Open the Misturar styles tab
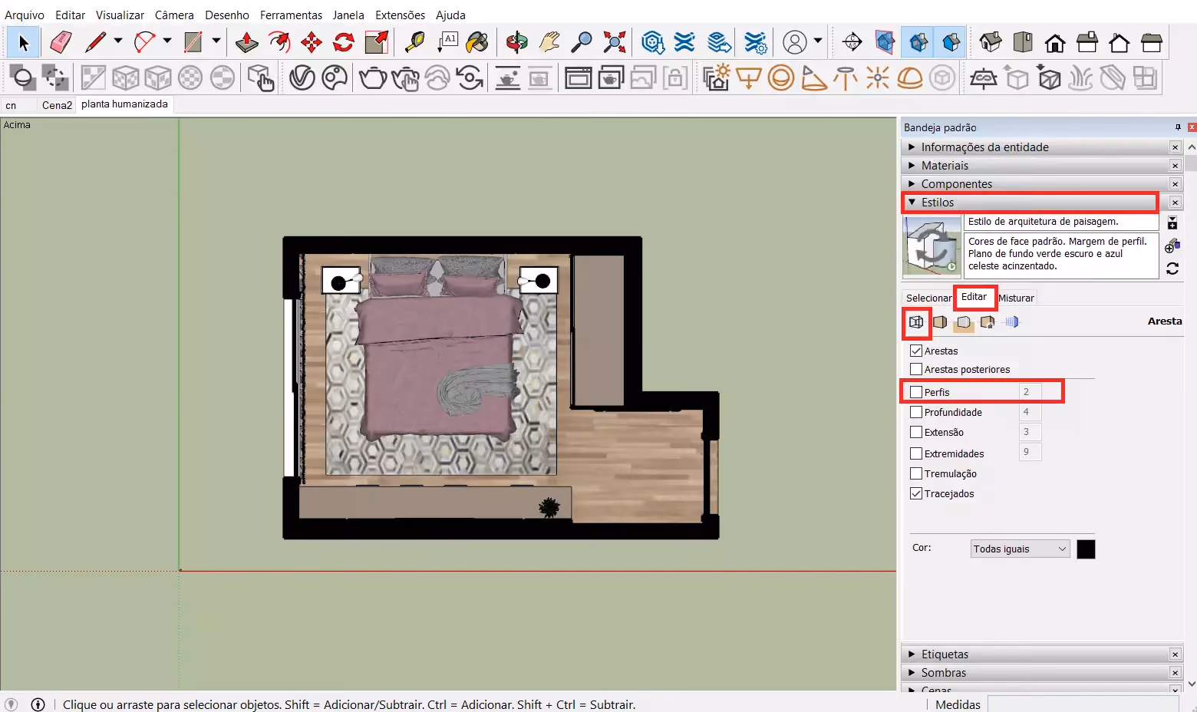Image resolution: width=1197 pixels, height=712 pixels. pyautogui.click(x=1016, y=298)
